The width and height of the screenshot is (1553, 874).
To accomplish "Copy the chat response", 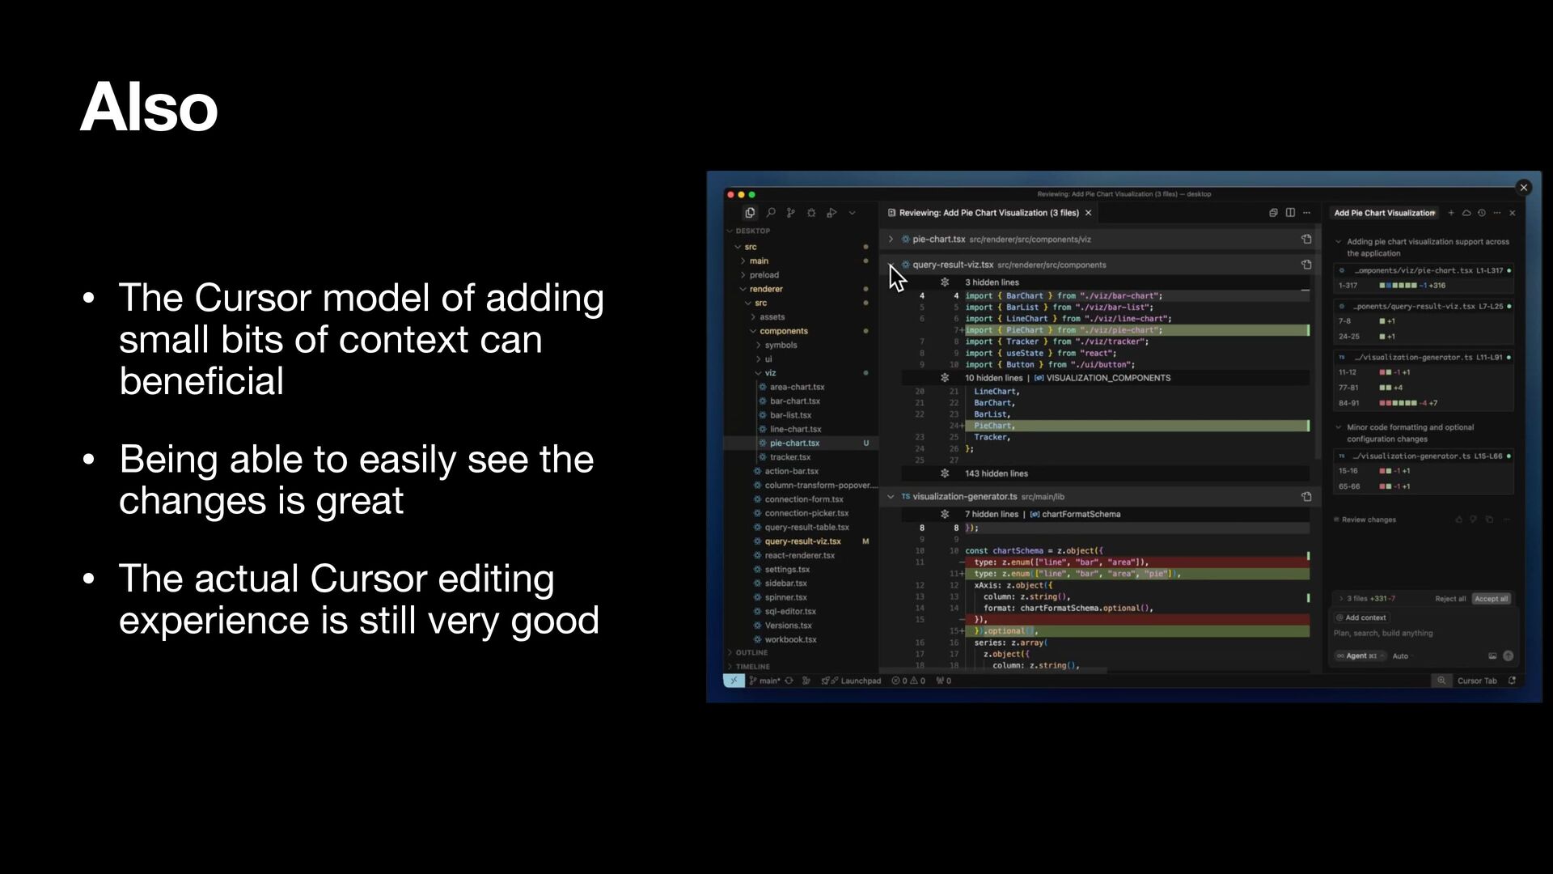I will pyautogui.click(x=1489, y=520).
